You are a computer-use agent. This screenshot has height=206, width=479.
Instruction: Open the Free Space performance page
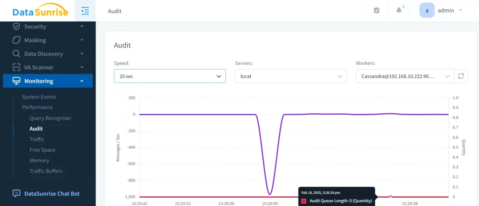pyautogui.click(x=43, y=150)
